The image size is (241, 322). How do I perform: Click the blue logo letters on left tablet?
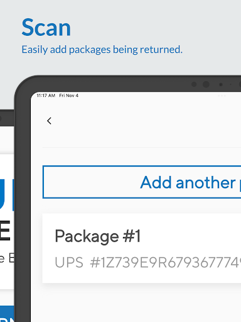[x=7, y=194]
